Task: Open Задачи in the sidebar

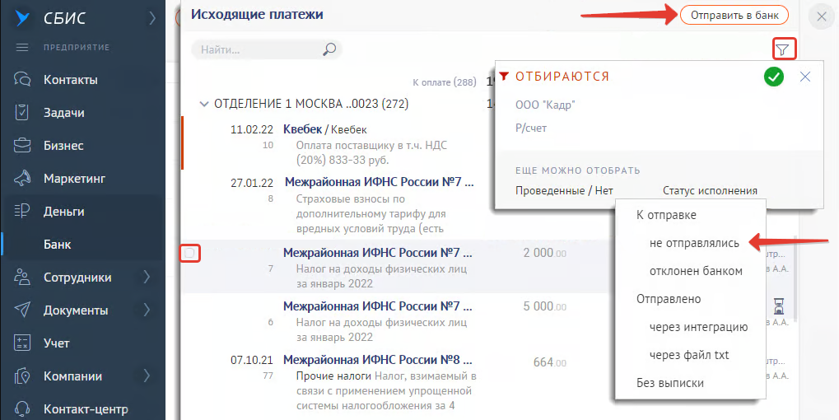Action: [63, 113]
